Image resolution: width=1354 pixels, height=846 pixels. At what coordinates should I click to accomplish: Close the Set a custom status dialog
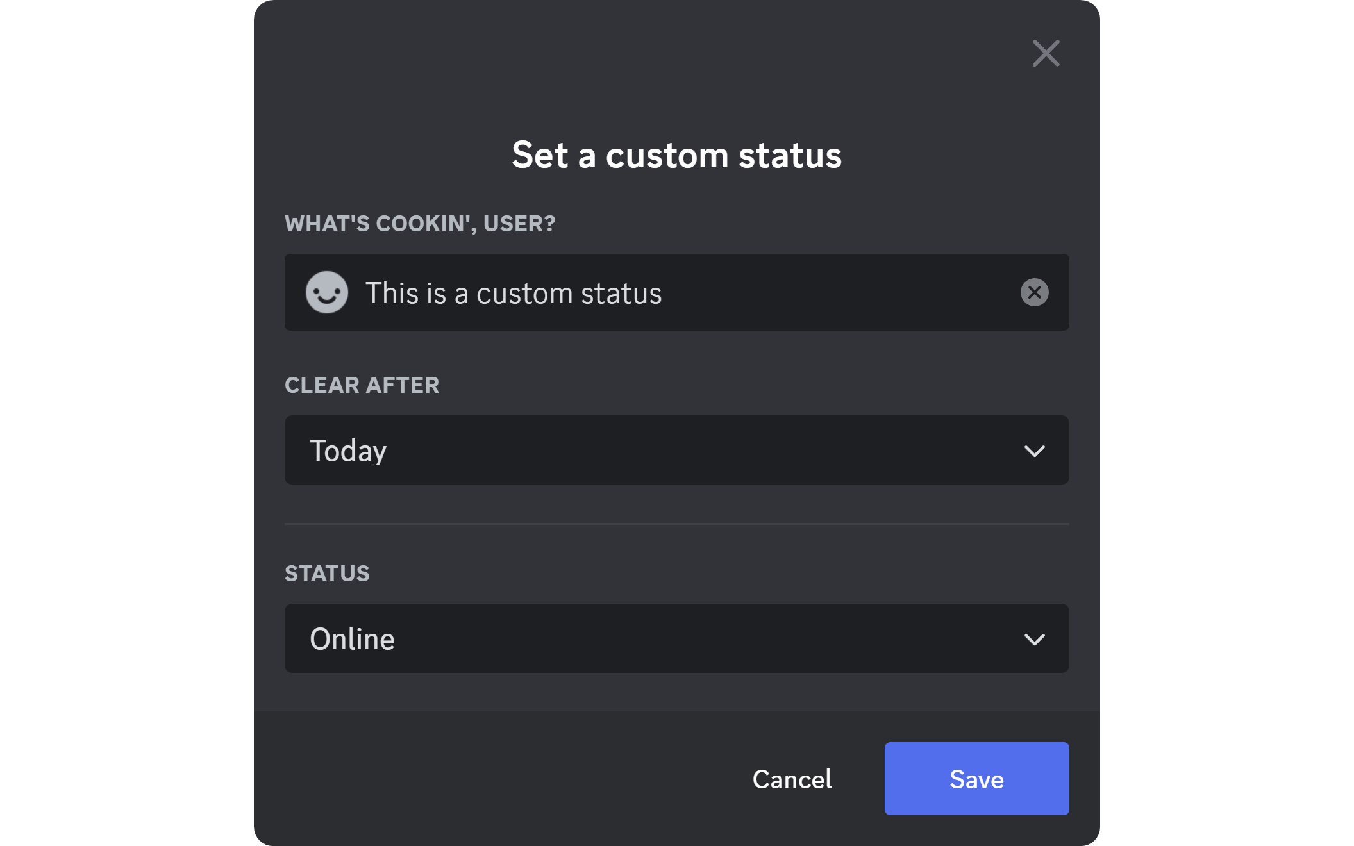tap(1046, 54)
